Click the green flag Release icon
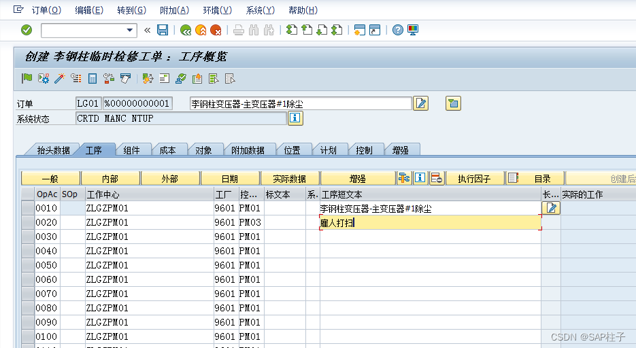636x348 pixels. point(27,78)
